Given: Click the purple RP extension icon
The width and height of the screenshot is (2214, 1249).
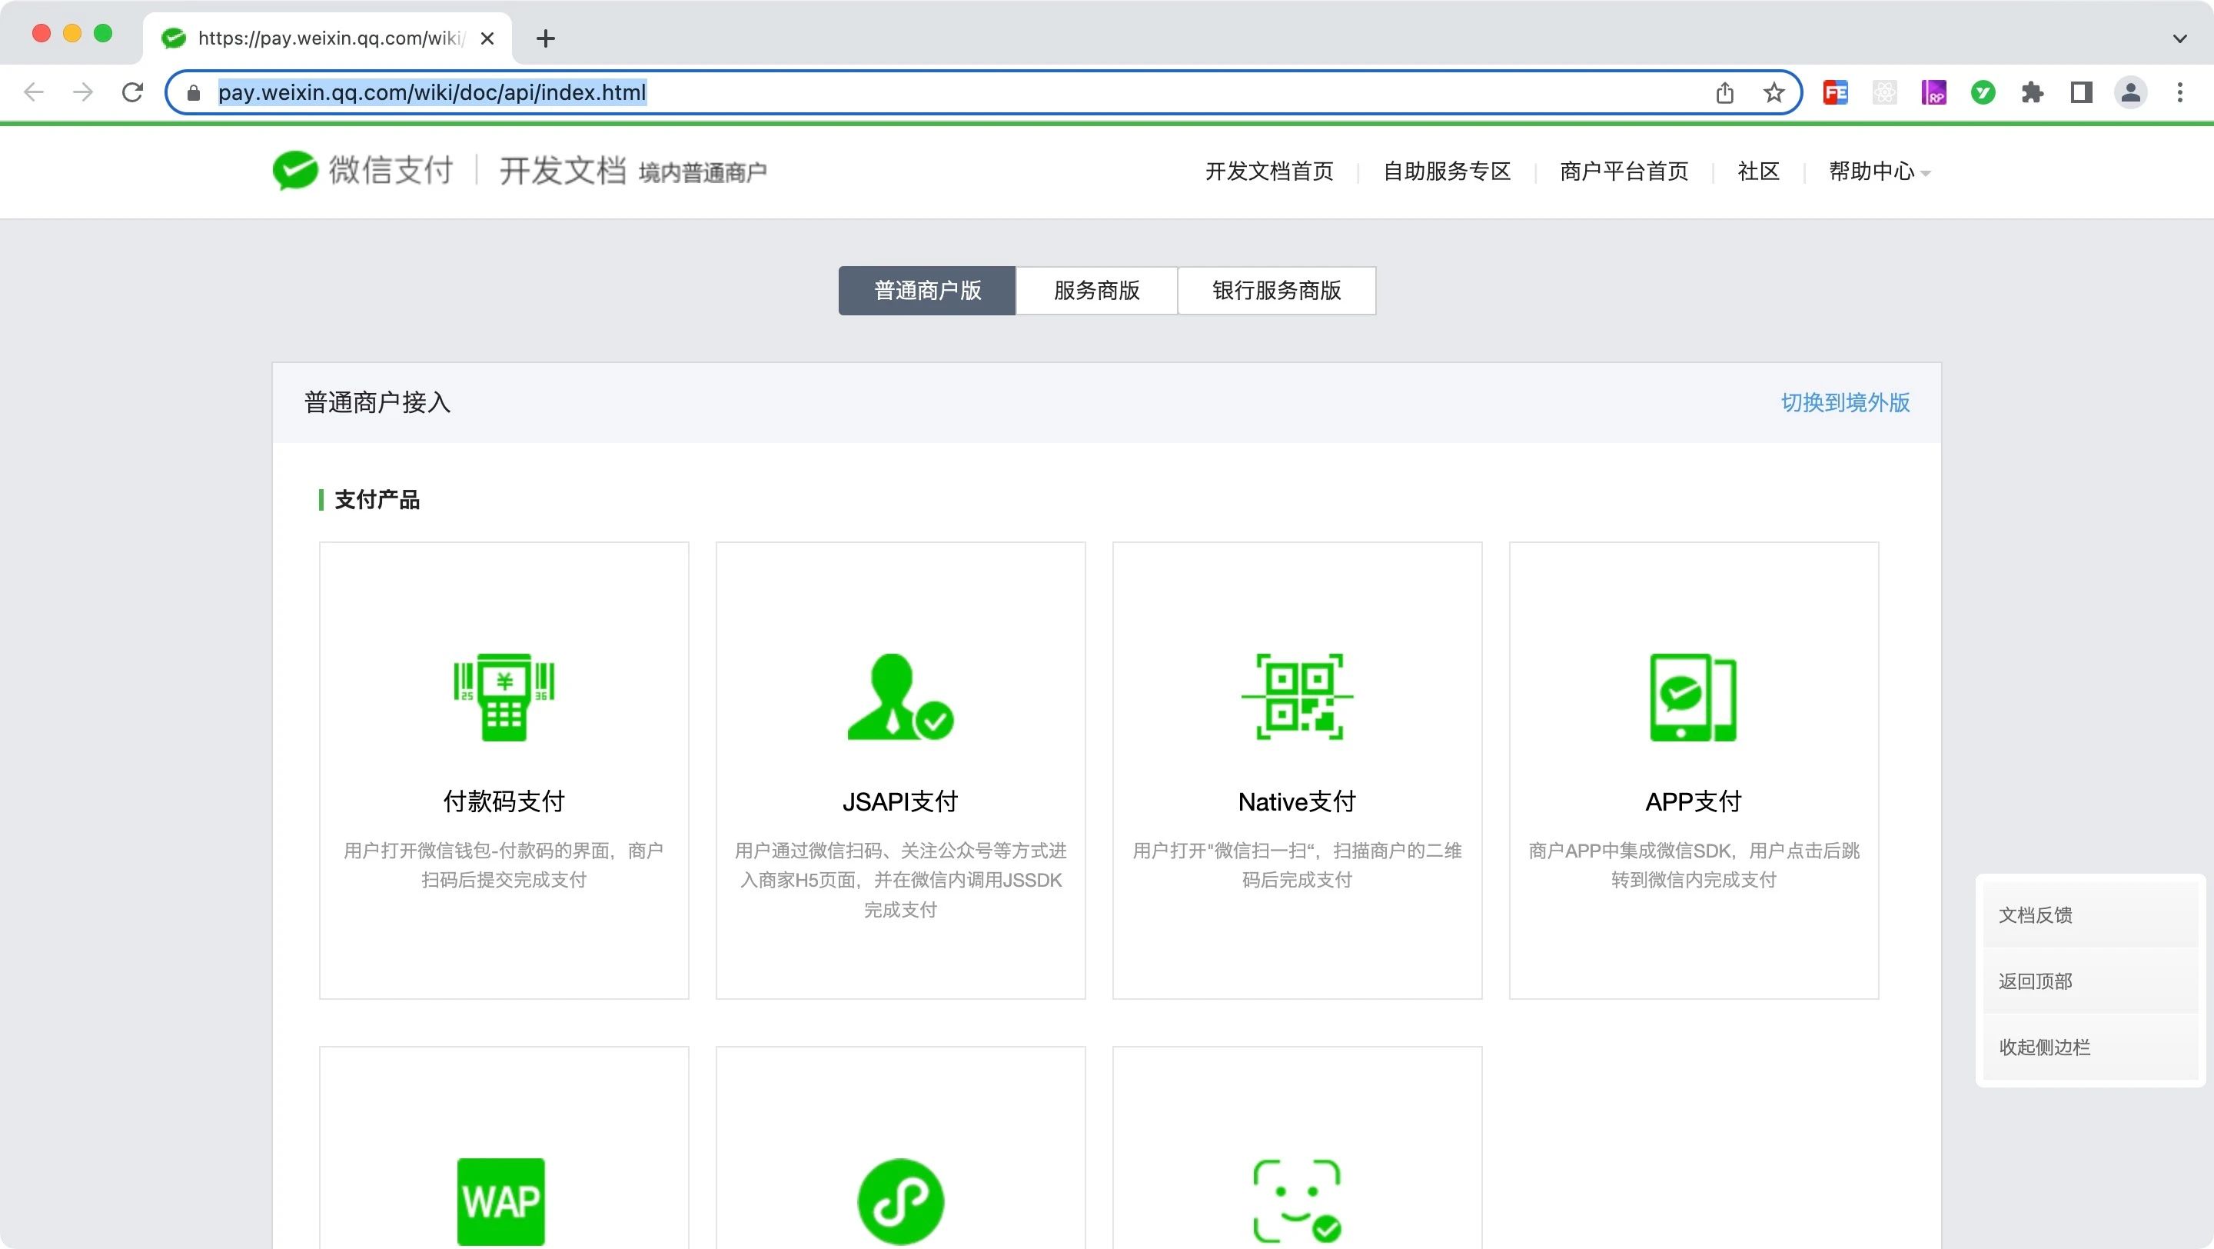Looking at the screenshot, I should click(x=1934, y=92).
